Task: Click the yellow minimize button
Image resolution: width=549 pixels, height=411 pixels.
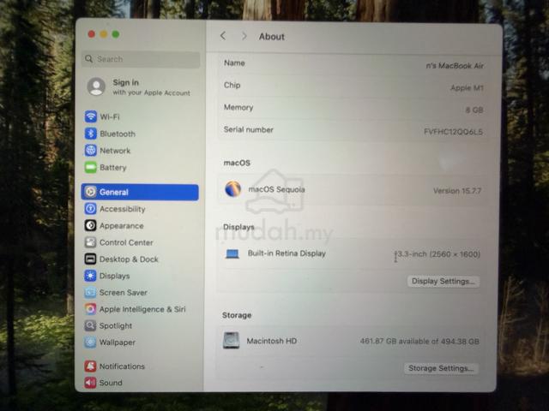Action: point(104,34)
